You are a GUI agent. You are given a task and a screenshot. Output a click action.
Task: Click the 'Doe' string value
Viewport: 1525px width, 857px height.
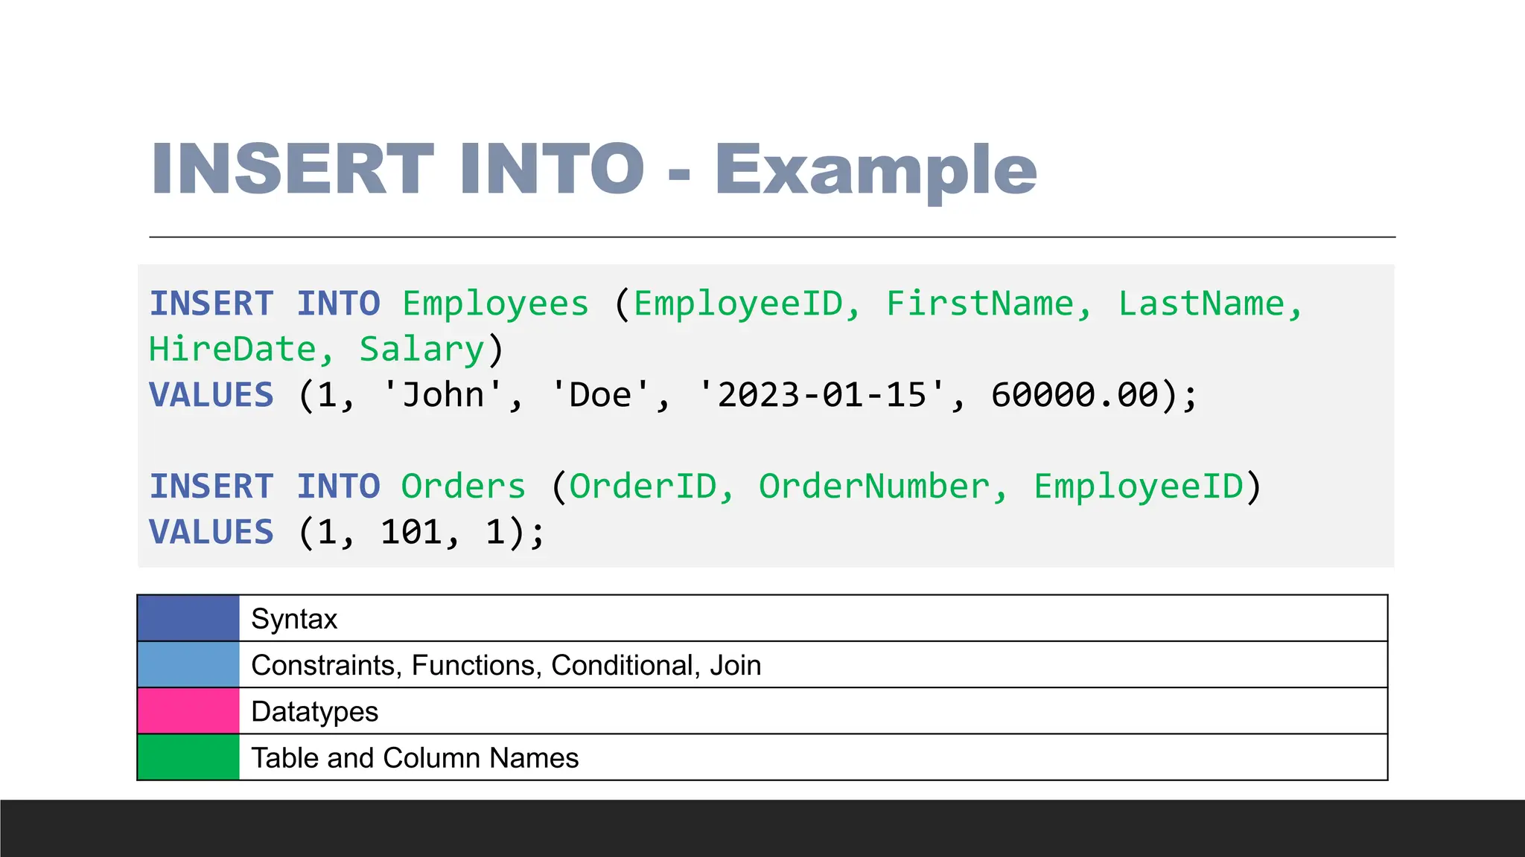(x=600, y=394)
